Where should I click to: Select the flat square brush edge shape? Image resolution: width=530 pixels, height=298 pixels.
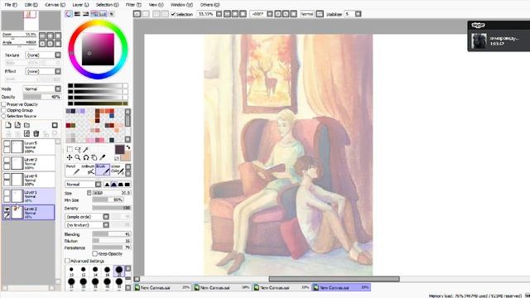click(127, 185)
